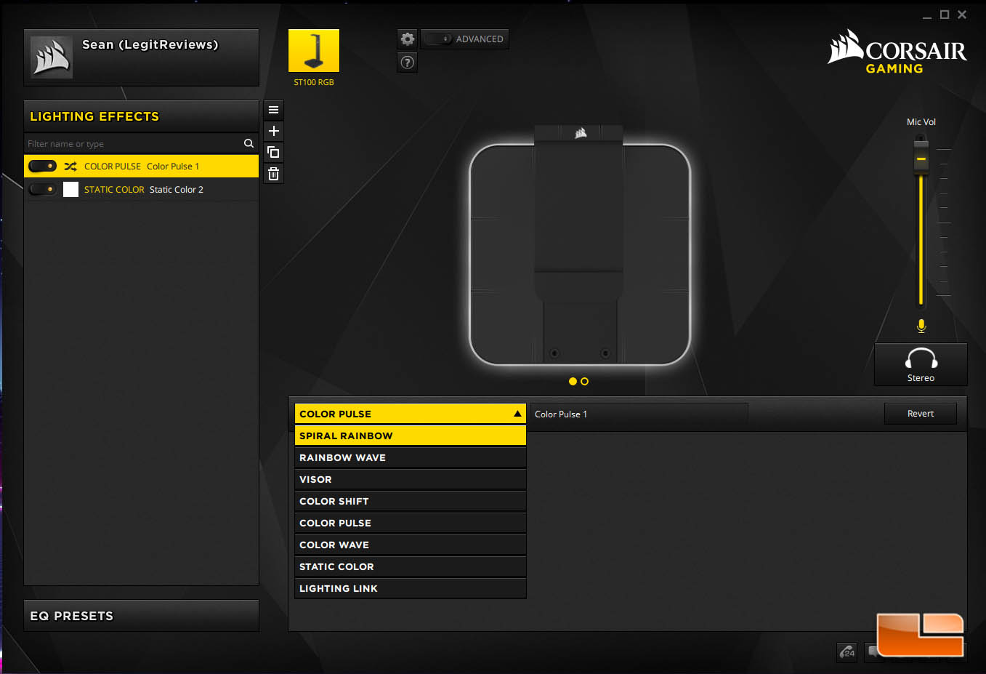Viewport: 986px width, 674px height.
Task: Toggle the Advanced mode switch
Action: (x=439, y=39)
